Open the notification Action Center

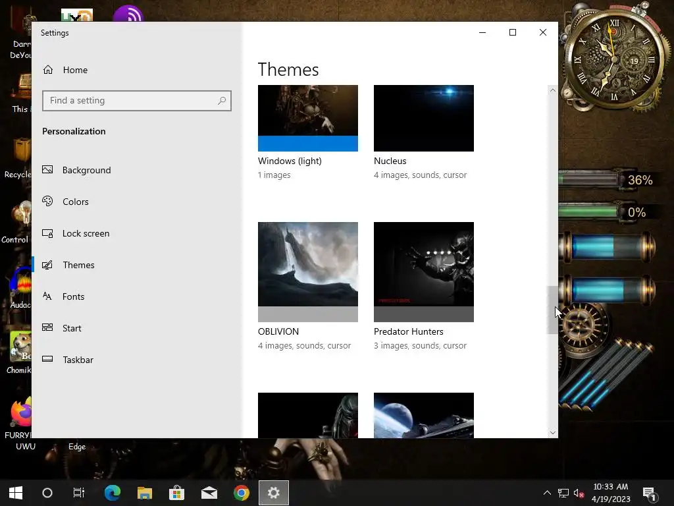coord(648,493)
